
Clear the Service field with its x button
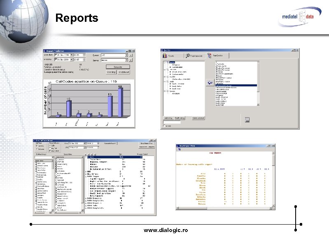pos(131,60)
